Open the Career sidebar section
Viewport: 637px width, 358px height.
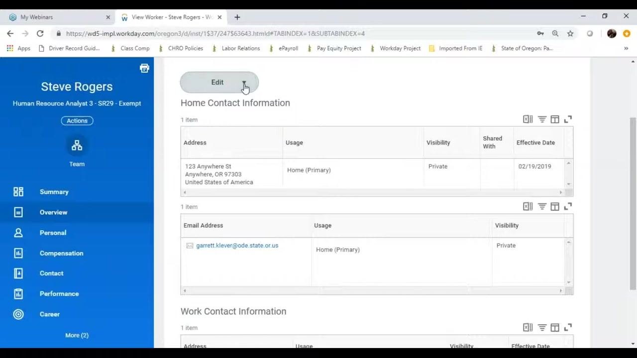[x=50, y=314]
